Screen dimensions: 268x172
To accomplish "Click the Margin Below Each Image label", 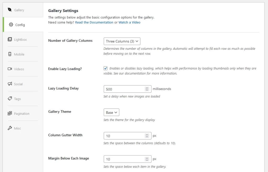I will [x=69, y=158].
